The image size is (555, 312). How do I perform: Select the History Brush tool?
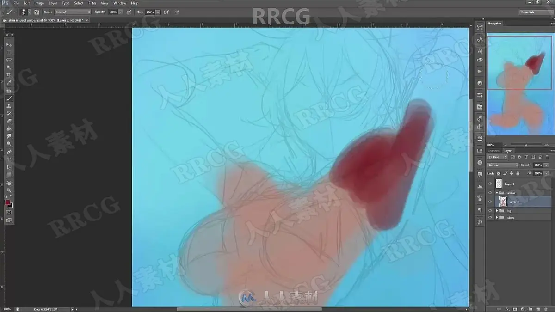coord(9,114)
